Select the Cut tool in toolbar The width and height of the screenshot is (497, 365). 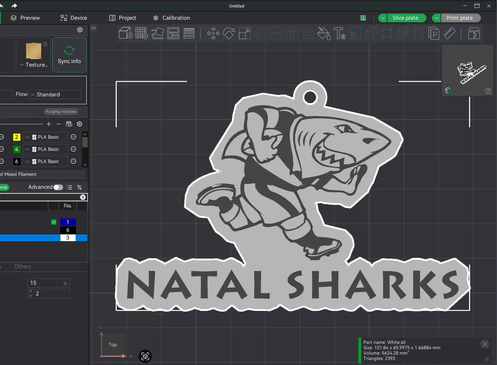(x=276, y=33)
